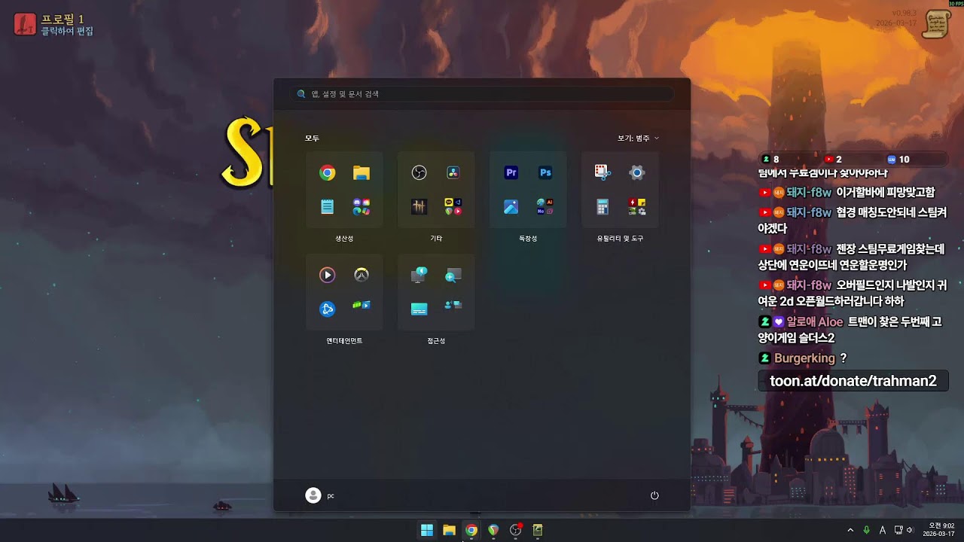Open File Explorer in the 생산성 folder
Viewport: 964px width, 542px height.
click(361, 173)
